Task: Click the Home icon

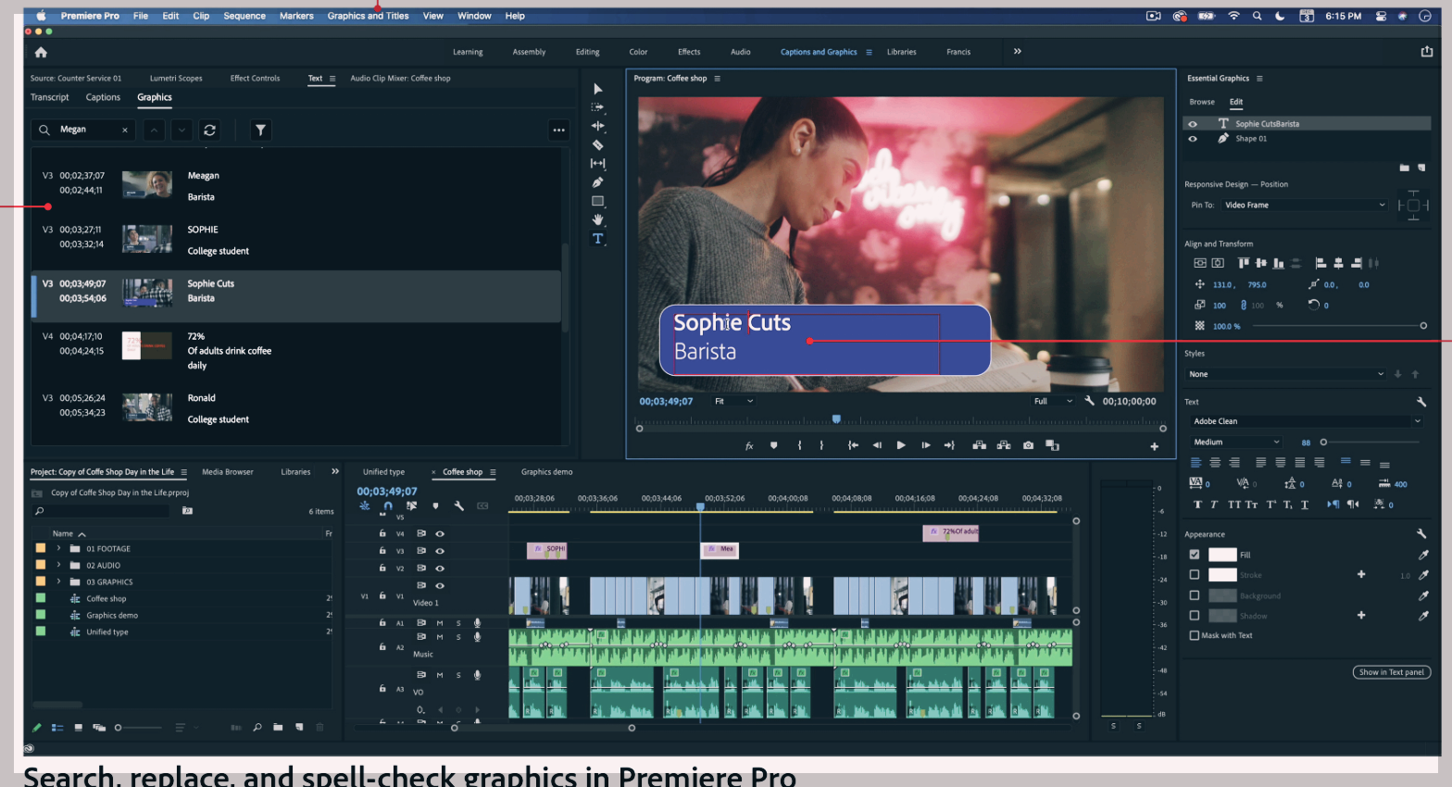Action: [x=41, y=53]
